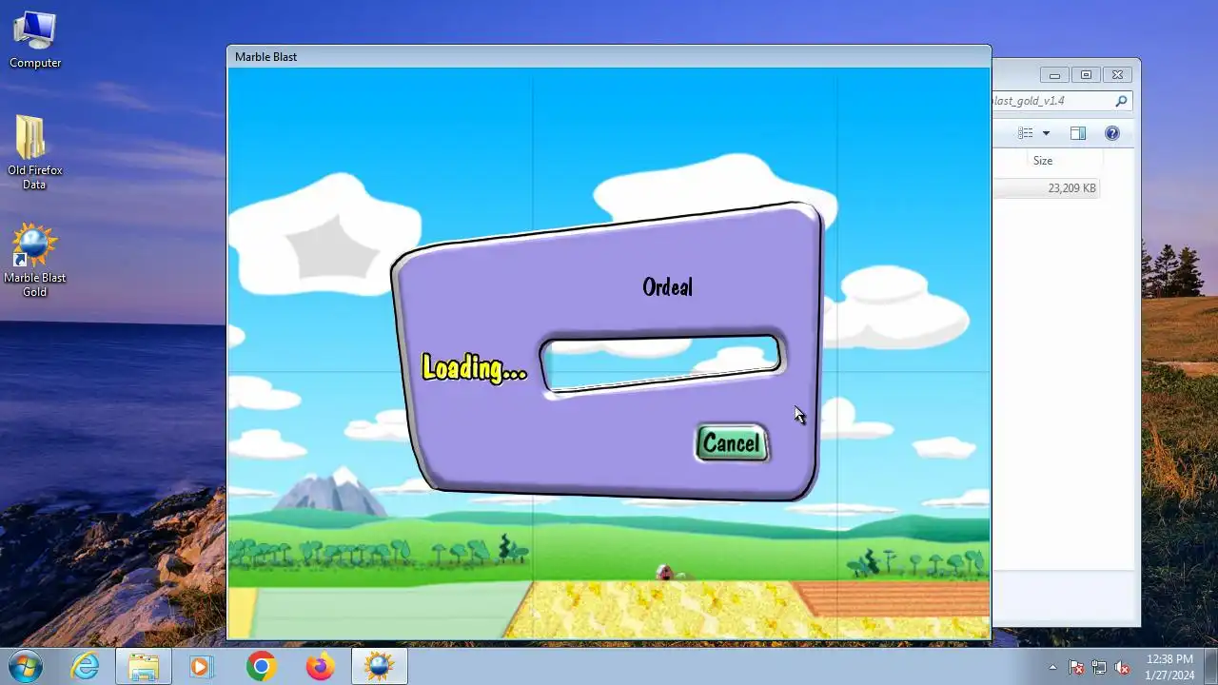Open the Computer desktop icon

(35, 41)
